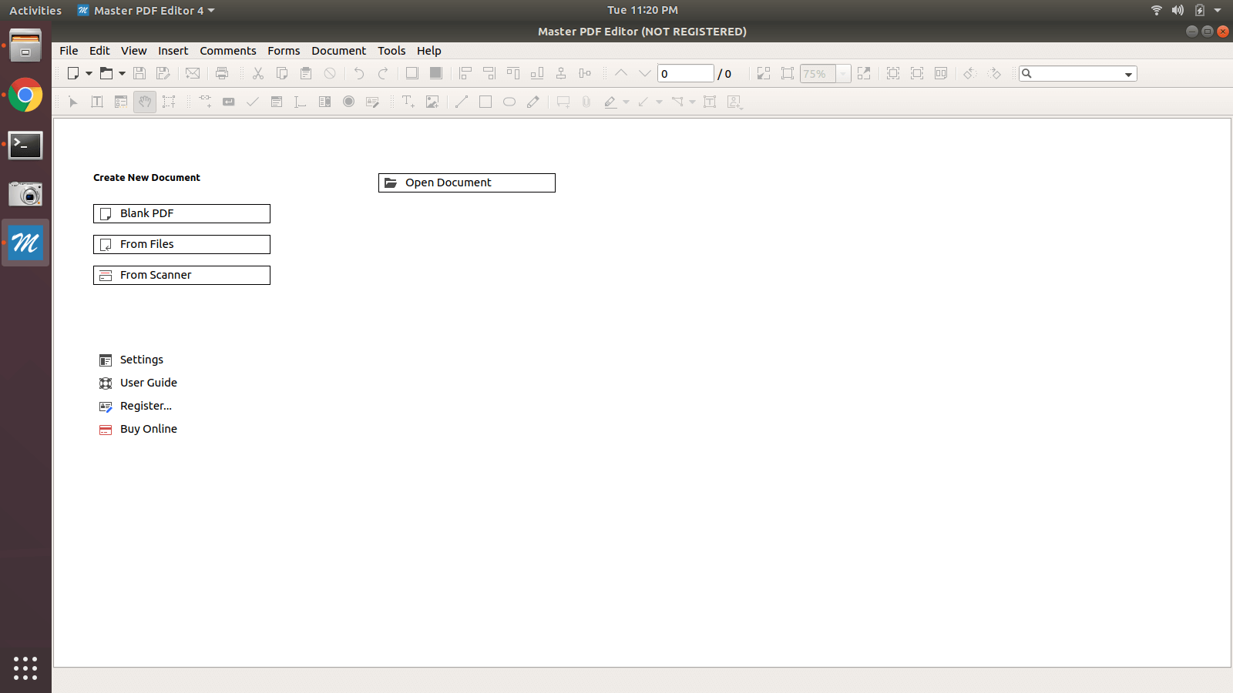
Task: Click the Save floppy disk icon
Action: [x=139, y=73]
